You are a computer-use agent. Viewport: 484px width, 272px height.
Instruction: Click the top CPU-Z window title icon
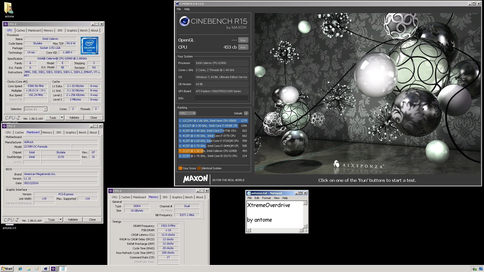6,24
